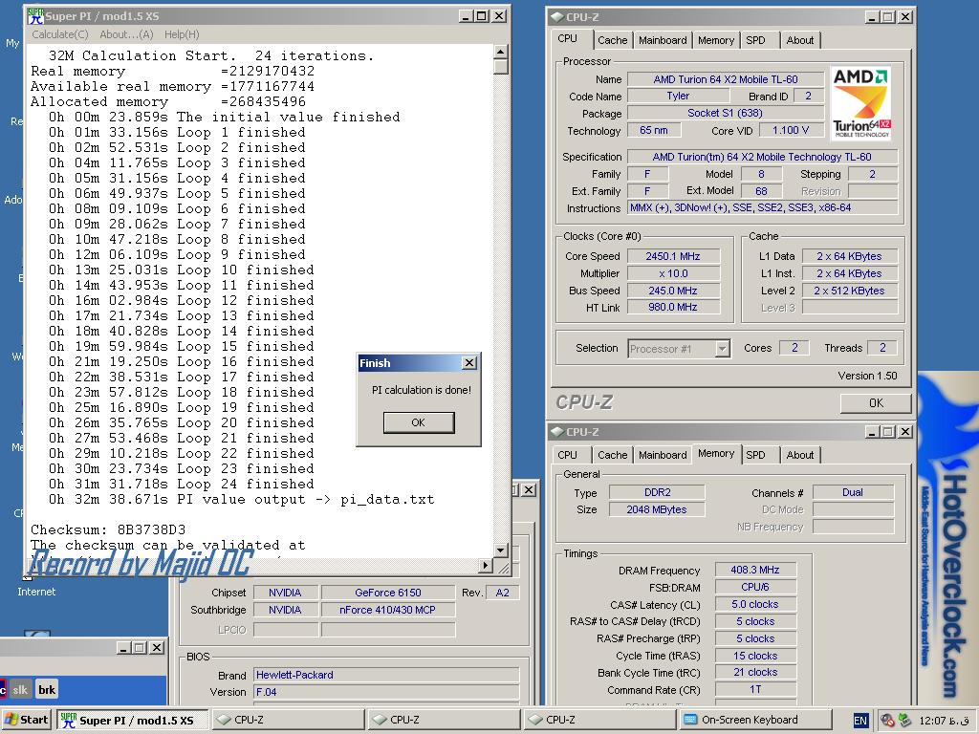
Task: Close the Memory CPU-Z window
Action: 904,432
